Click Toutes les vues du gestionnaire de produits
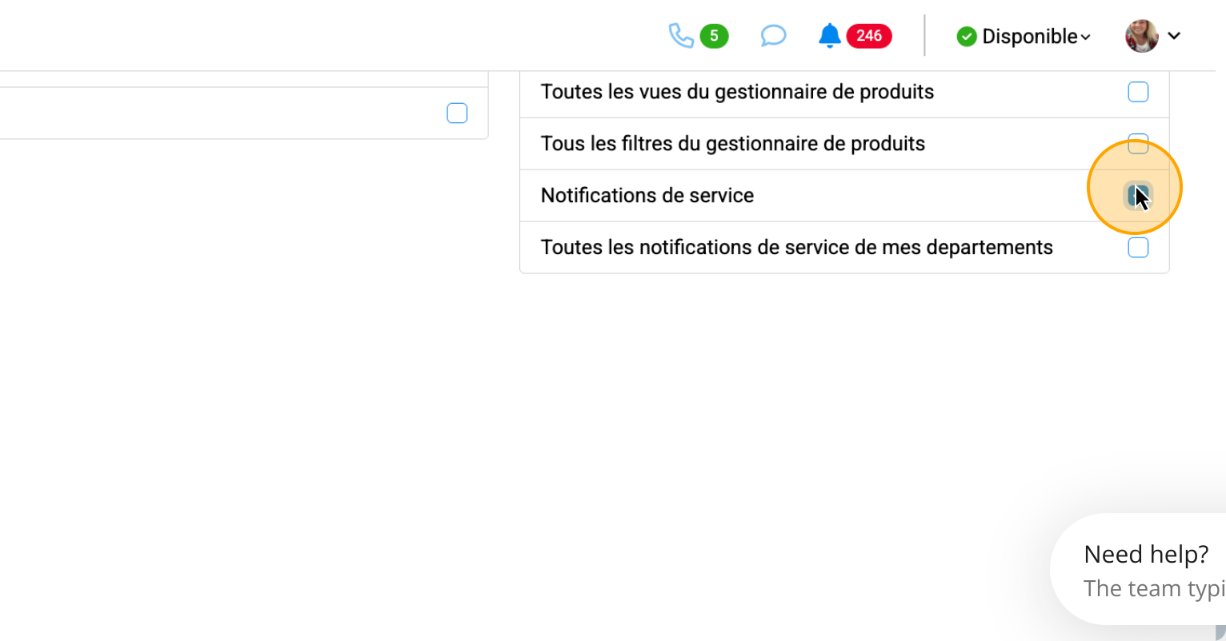The width and height of the screenshot is (1226, 641). tap(737, 92)
